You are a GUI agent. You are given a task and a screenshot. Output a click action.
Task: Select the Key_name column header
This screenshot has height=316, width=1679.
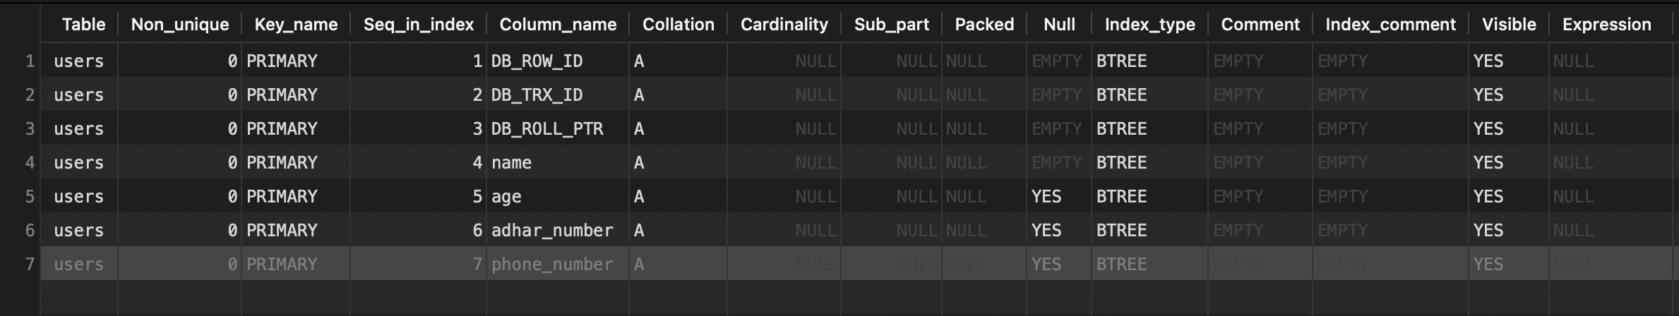[296, 25]
